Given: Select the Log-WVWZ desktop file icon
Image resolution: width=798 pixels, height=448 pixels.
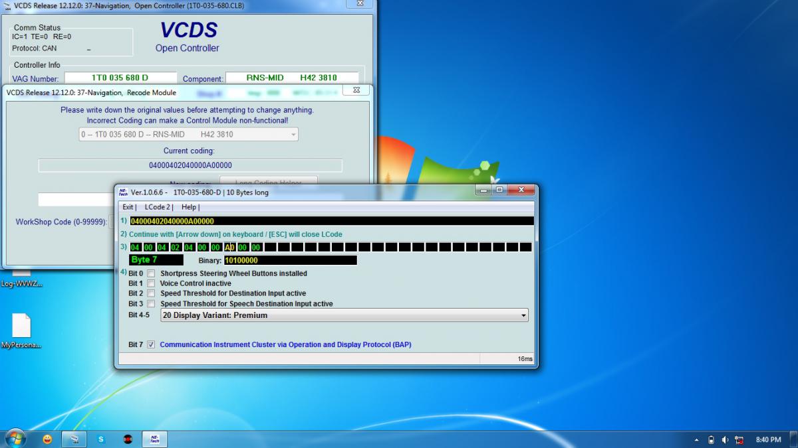Looking at the screenshot, I should tap(21, 279).
